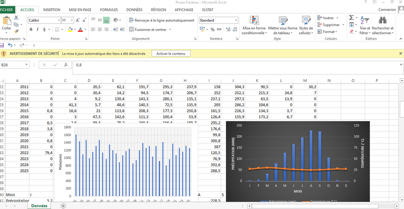Image resolution: width=404 pixels, height=209 pixels.
Task: Toggle Italic formatting (I)
Action: (x=38, y=30)
